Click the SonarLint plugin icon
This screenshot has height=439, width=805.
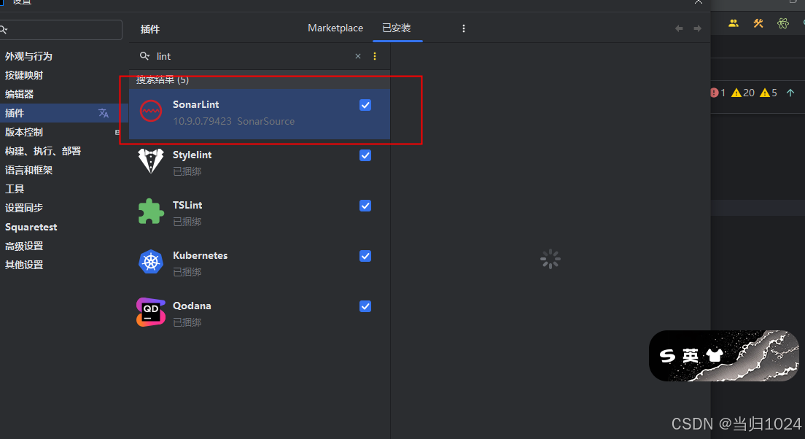click(151, 111)
